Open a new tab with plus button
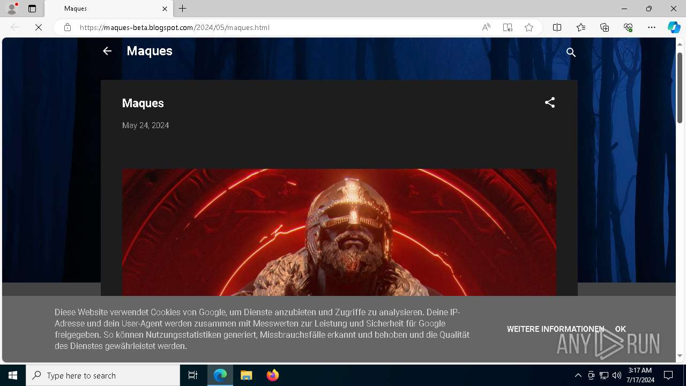Screen dimensions: 686x386 tap(183, 9)
